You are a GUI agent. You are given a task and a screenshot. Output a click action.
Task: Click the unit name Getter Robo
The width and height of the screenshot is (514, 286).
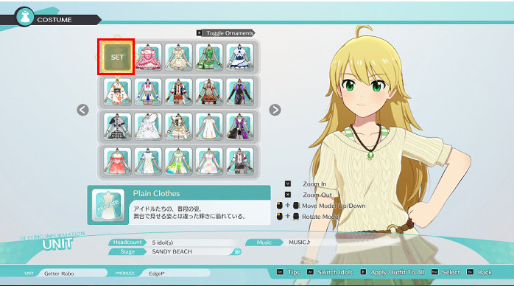pos(59,273)
